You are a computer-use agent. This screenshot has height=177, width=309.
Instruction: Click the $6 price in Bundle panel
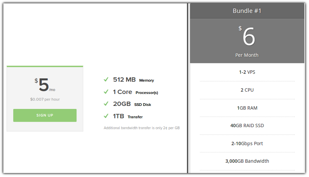pos(247,37)
